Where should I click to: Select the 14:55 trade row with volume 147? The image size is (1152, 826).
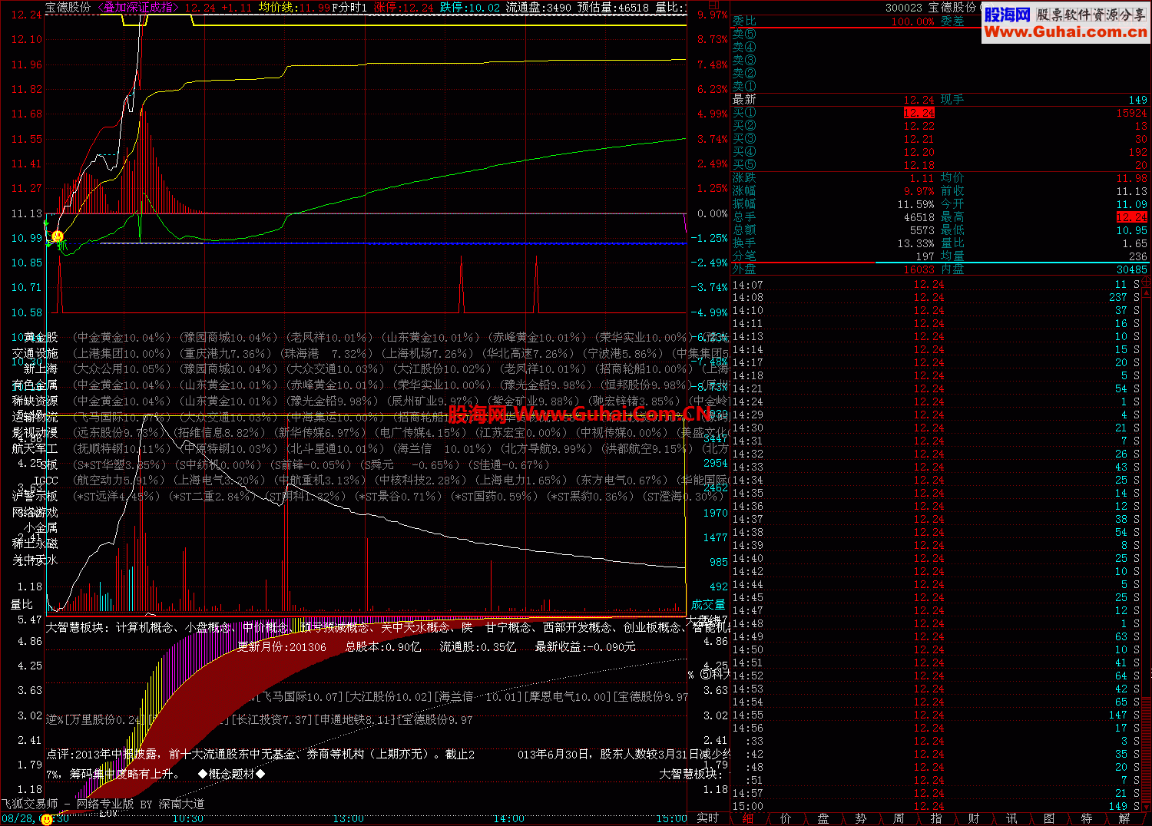(x=936, y=715)
